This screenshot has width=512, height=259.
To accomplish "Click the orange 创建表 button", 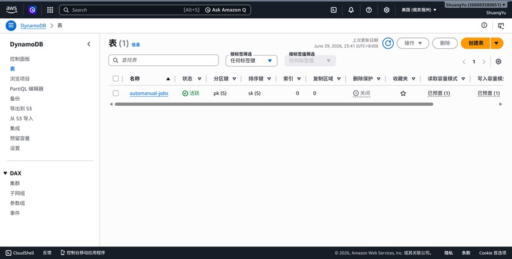I will tap(475, 43).
